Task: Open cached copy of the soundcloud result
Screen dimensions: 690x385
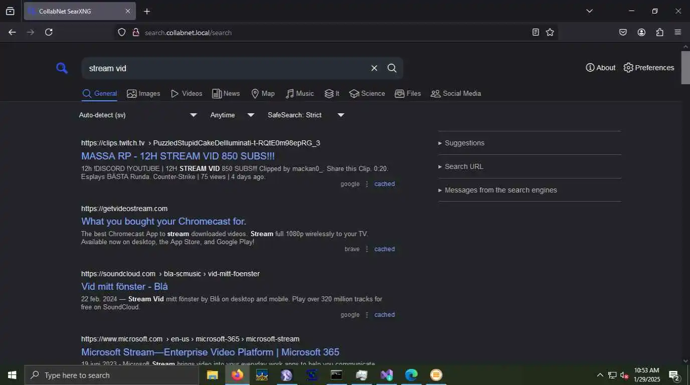Action: point(385,315)
